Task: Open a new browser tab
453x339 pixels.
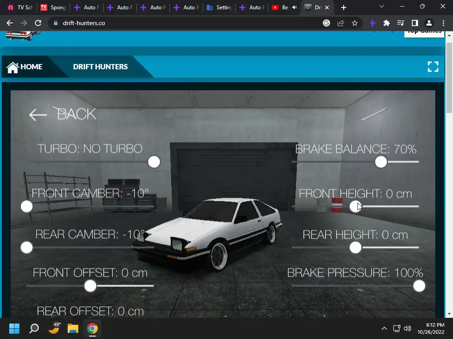Action: pos(343,8)
